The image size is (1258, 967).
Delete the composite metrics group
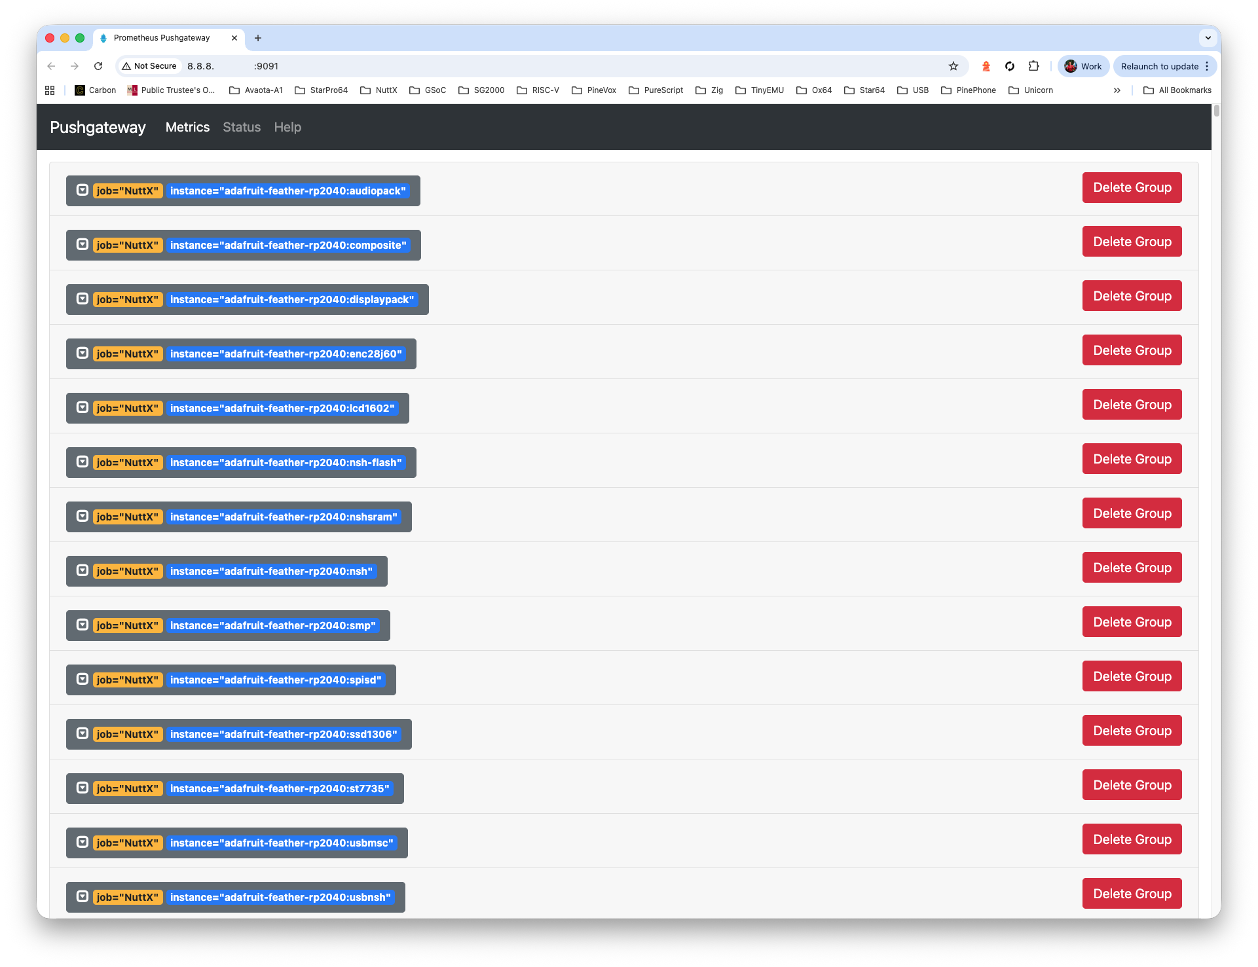[x=1132, y=241]
